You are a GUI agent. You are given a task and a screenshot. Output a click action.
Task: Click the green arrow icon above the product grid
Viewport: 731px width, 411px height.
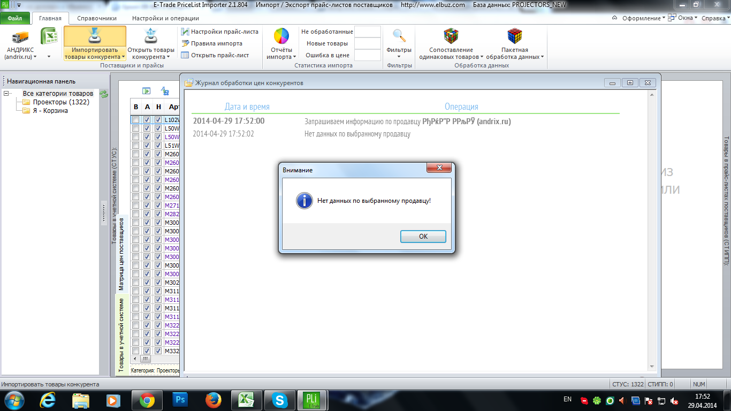[146, 91]
